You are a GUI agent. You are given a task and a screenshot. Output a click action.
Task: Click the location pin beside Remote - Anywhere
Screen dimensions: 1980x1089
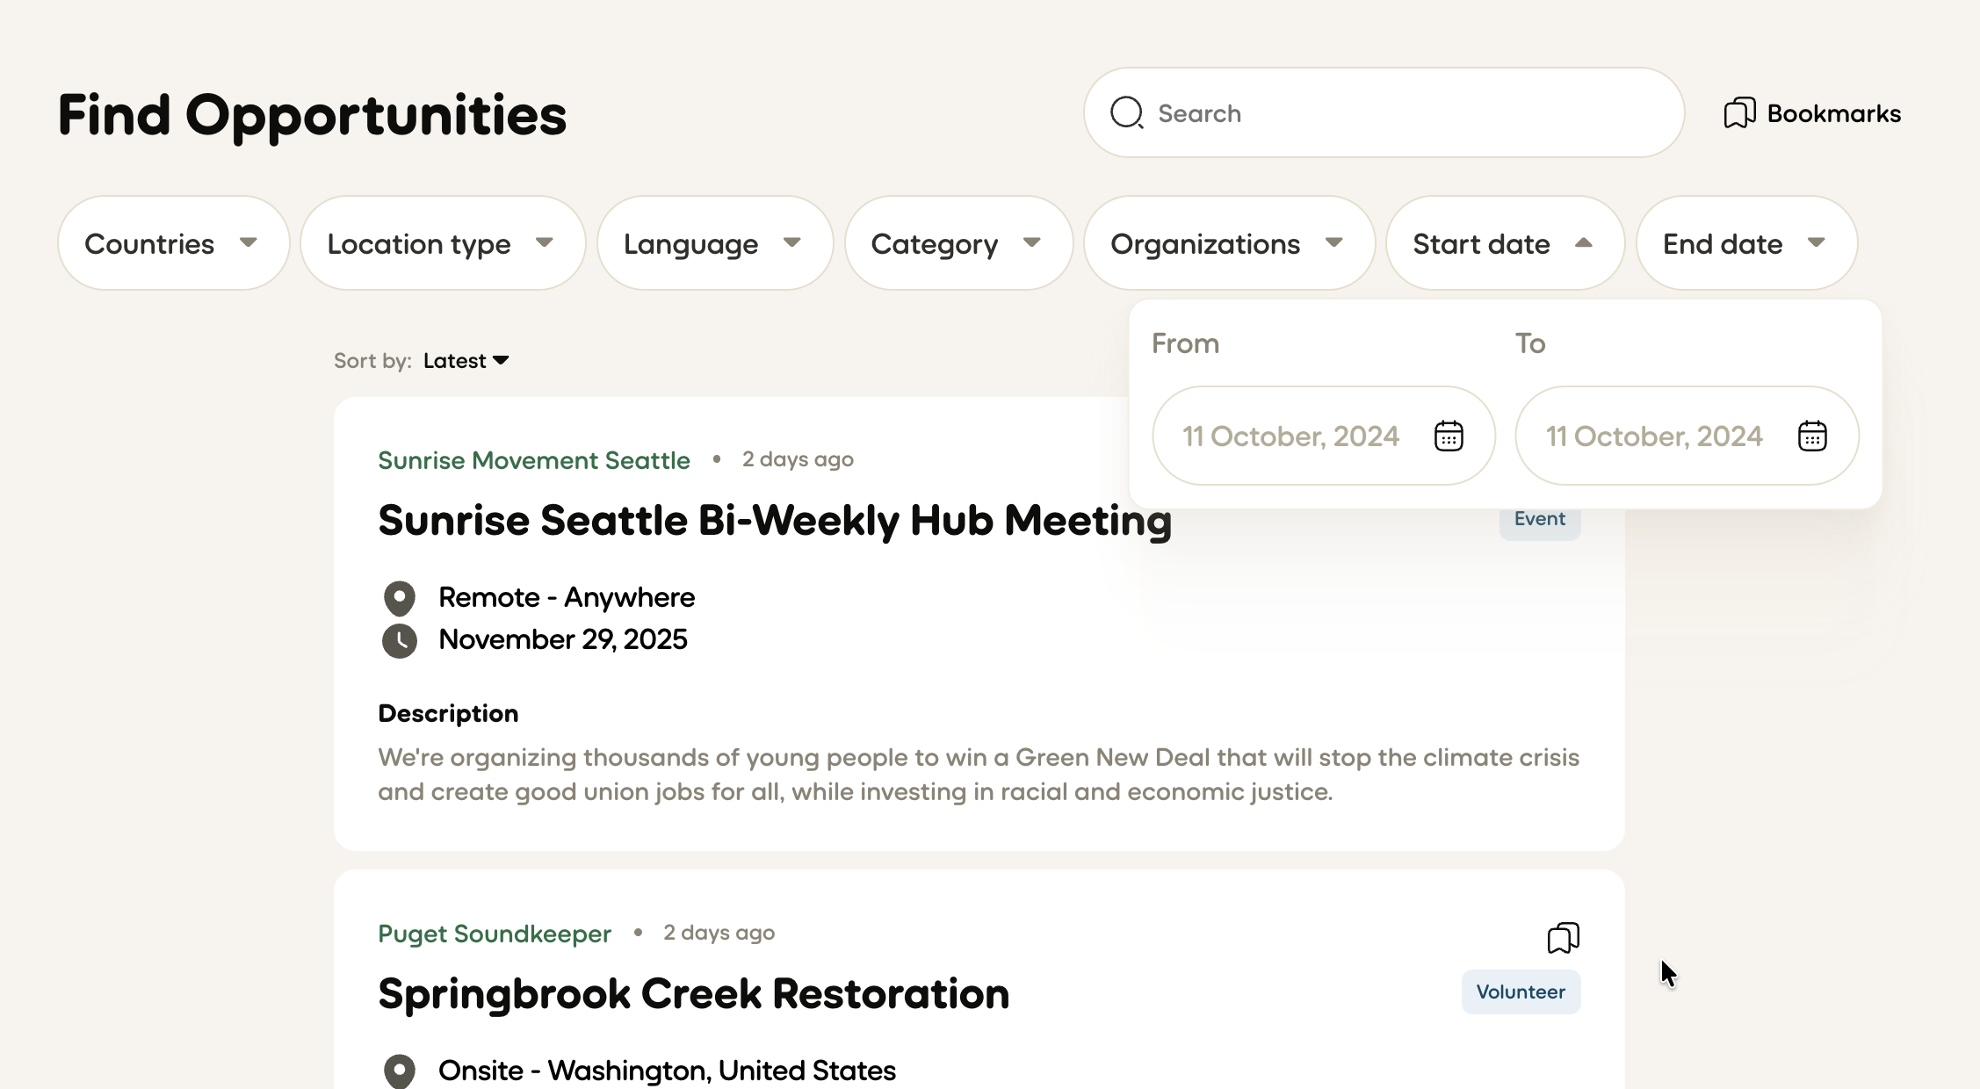pos(400,598)
